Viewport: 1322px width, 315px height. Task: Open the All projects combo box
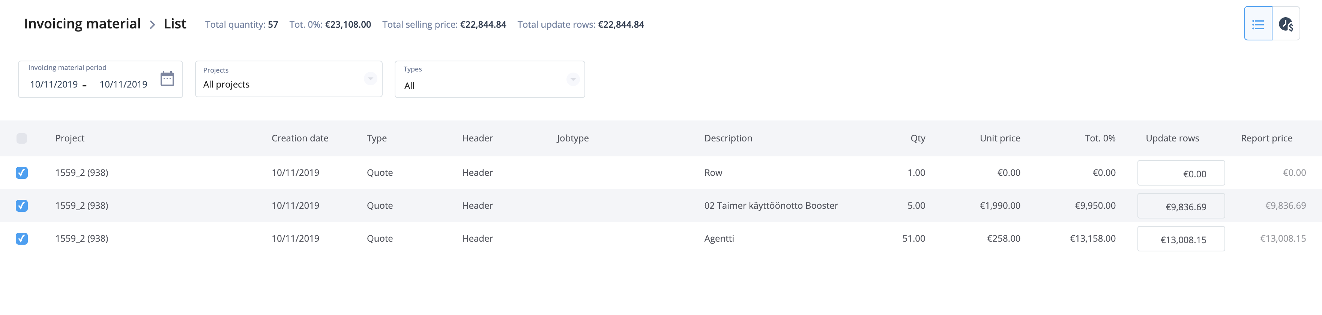click(x=288, y=79)
